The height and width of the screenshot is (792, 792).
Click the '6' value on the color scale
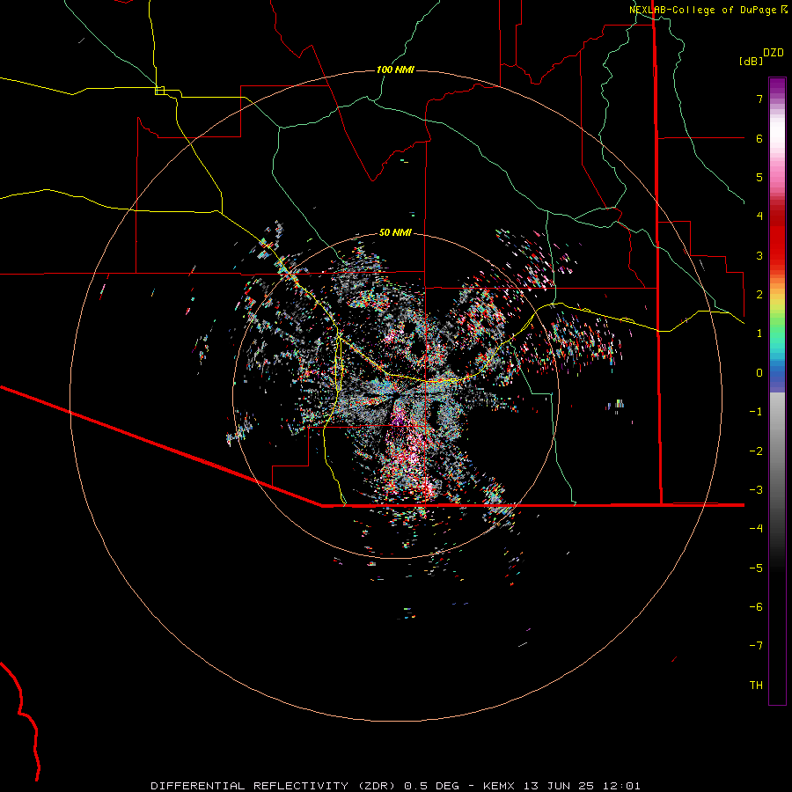(x=759, y=138)
